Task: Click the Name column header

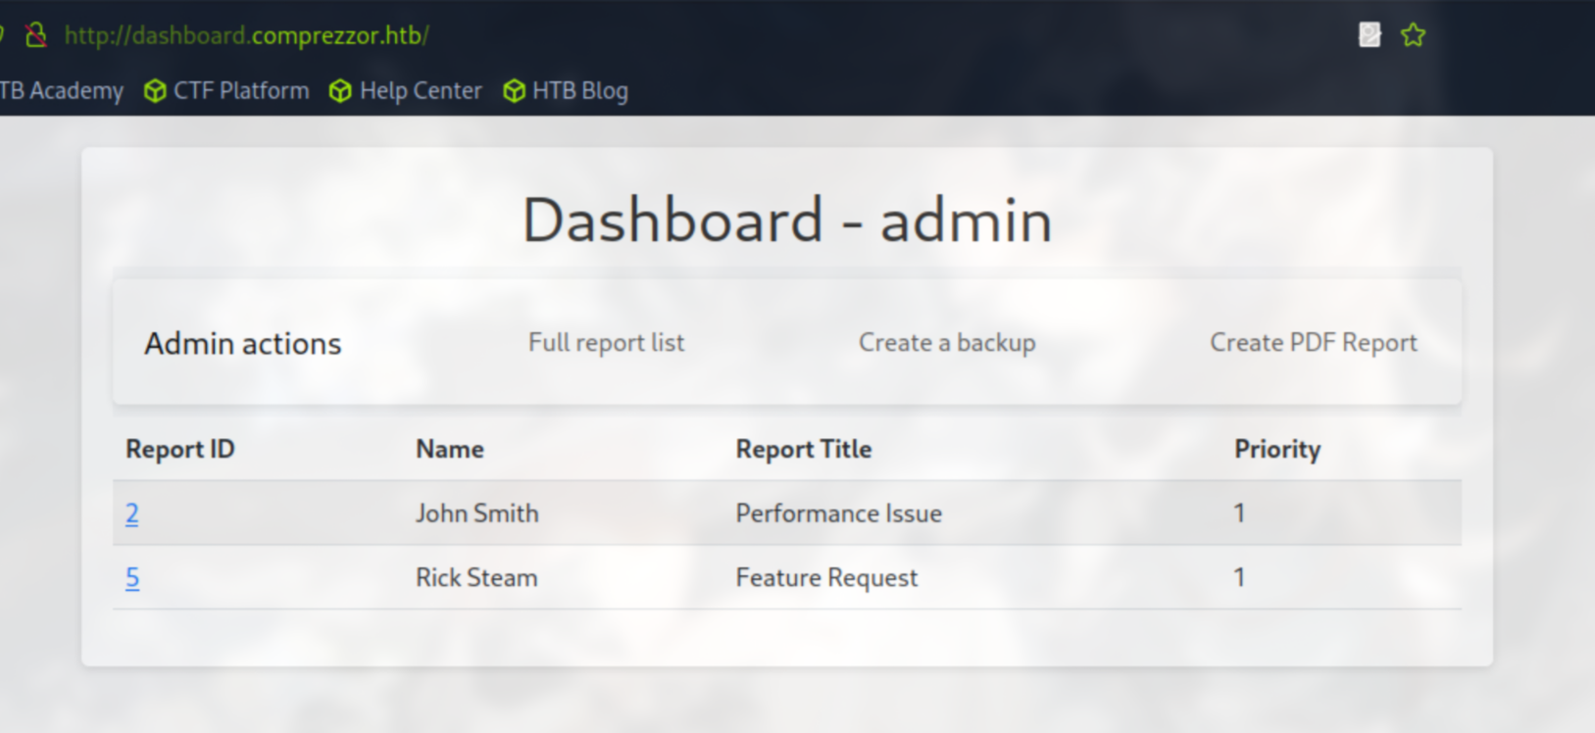Action: pyautogui.click(x=450, y=450)
